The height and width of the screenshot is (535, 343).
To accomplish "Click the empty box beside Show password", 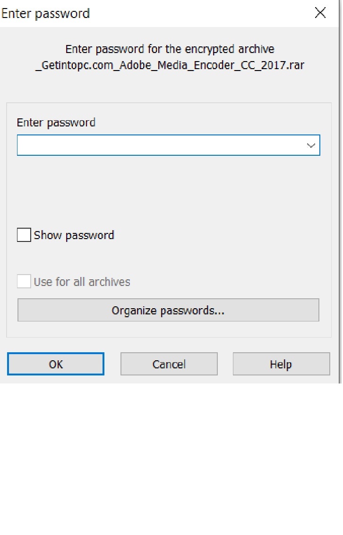I will coord(24,235).
